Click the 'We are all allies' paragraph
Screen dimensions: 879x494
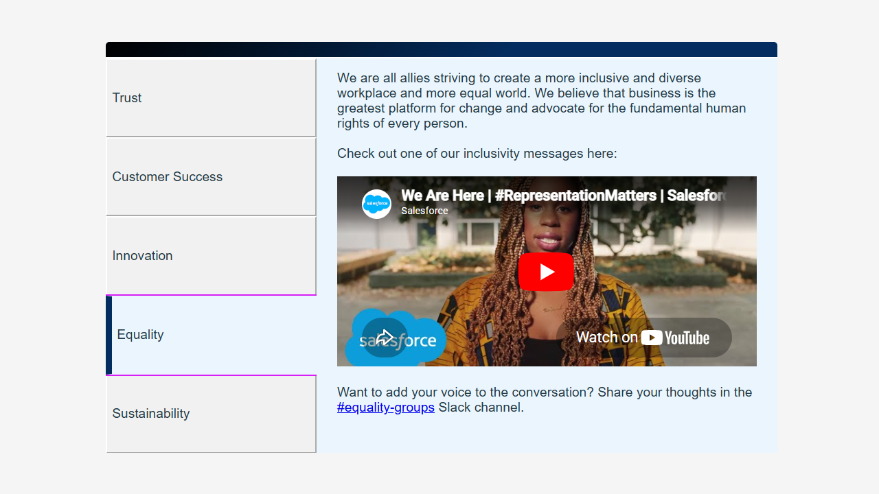[542, 101]
